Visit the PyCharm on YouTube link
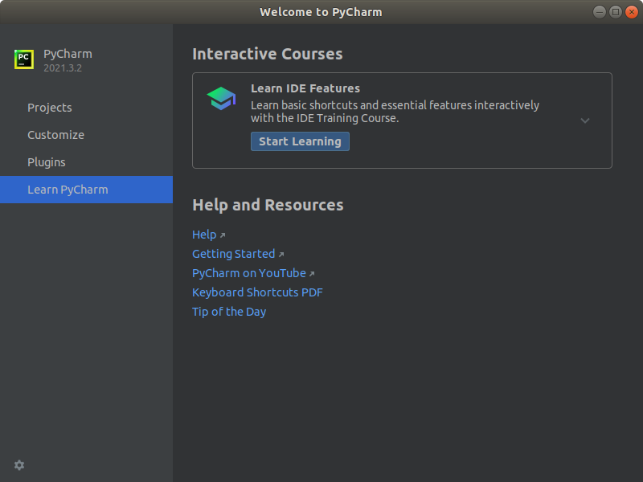Screen dimensions: 643x482 249,273
